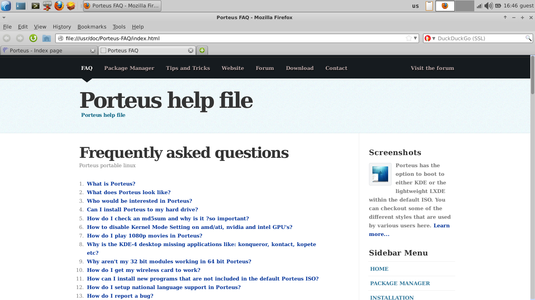Click the battery status tray icon
The image size is (535, 300).
click(x=498, y=6)
